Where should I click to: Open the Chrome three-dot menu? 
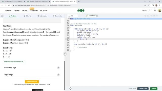point(160,5)
